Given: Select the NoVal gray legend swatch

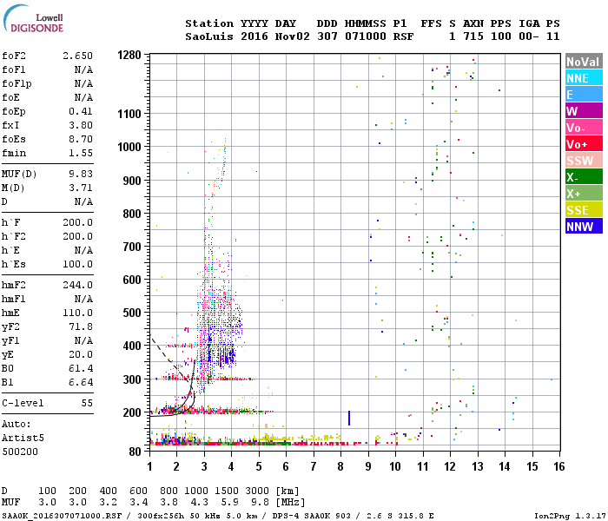Looking at the screenshot, I should tap(584, 62).
